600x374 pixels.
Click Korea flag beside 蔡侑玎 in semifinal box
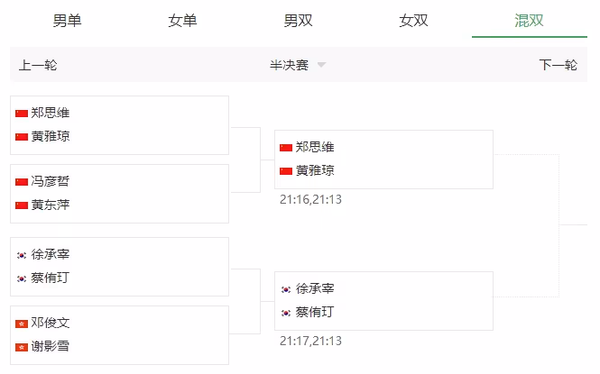286,313
